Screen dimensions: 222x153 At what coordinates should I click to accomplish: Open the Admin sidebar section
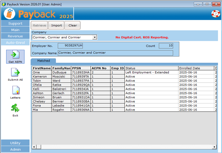click(15, 149)
